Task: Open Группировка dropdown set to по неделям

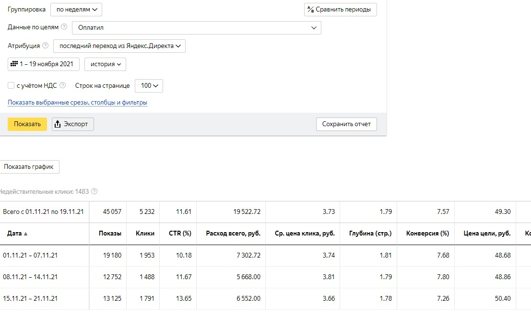Action: (x=76, y=10)
